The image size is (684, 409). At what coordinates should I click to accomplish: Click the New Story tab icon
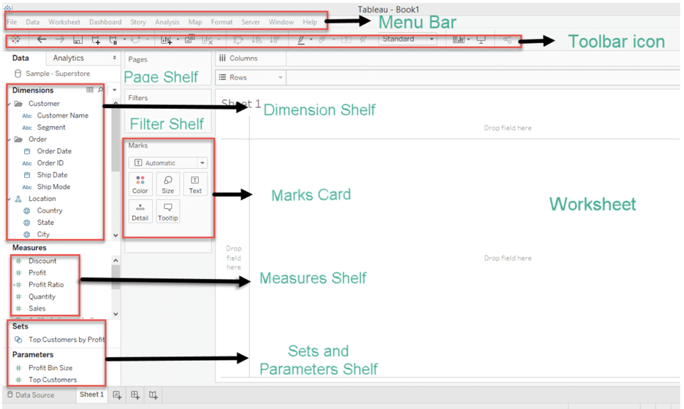pyautogui.click(x=153, y=395)
